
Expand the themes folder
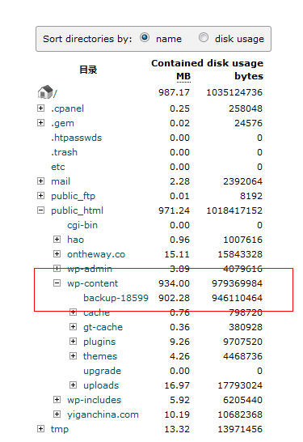pos(74,355)
